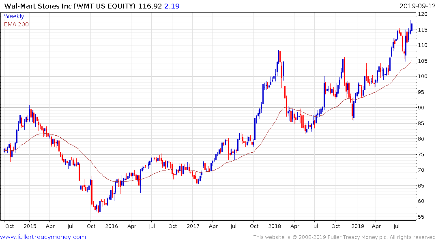Click the price change value 2.19
This screenshot has height=243, width=436.
tap(172, 6)
